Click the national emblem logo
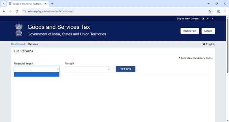229x122 pixels. [x=19, y=30]
